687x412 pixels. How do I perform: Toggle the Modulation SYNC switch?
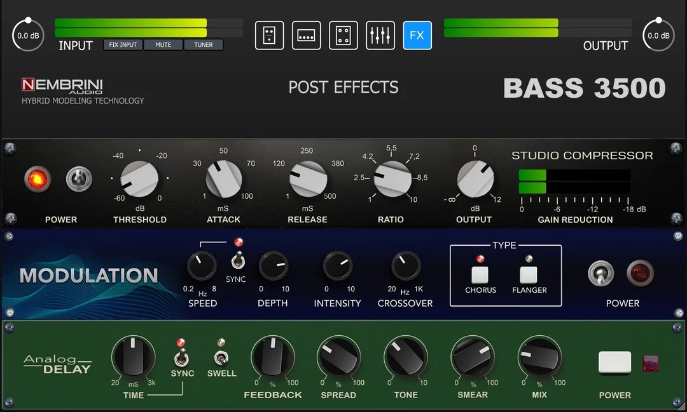click(239, 260)
